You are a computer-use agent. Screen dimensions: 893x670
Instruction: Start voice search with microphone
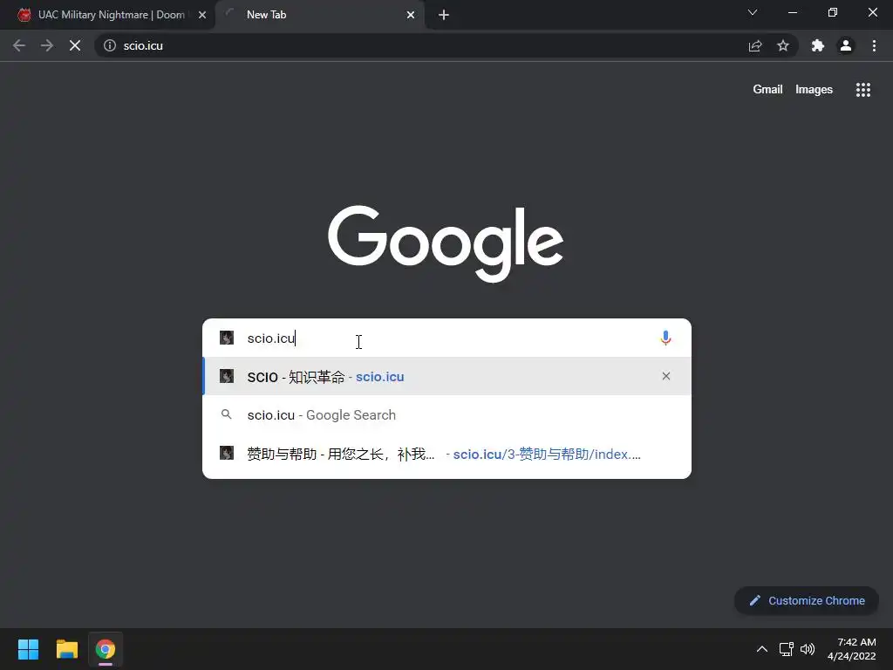pyautogui.click(x=665, y=338)
